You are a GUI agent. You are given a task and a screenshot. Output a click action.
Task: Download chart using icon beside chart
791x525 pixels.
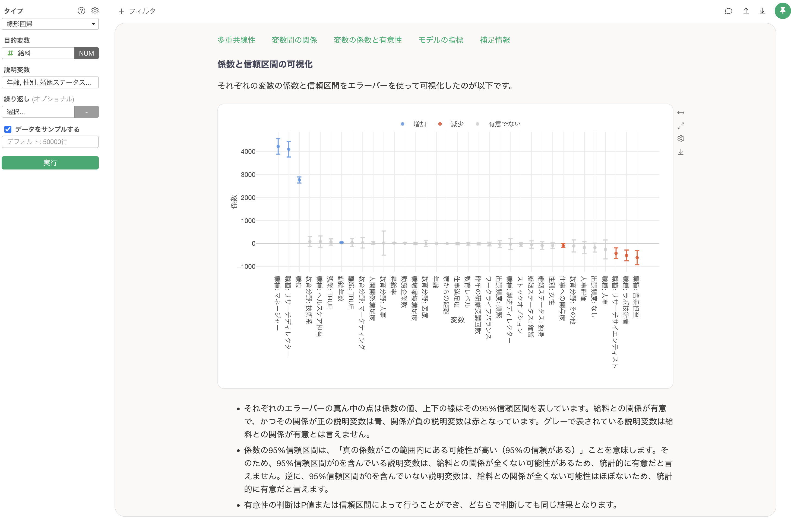click(x=681, y=152)
